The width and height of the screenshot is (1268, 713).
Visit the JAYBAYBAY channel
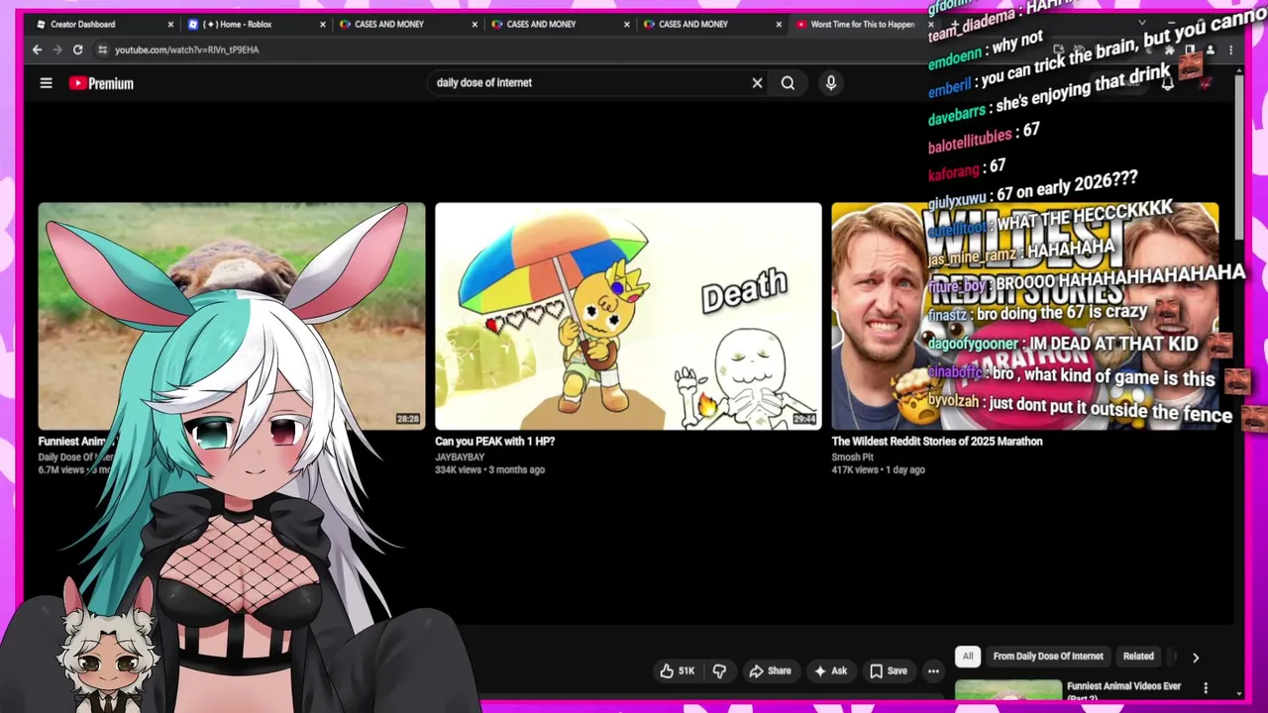(x=458, y=458)
